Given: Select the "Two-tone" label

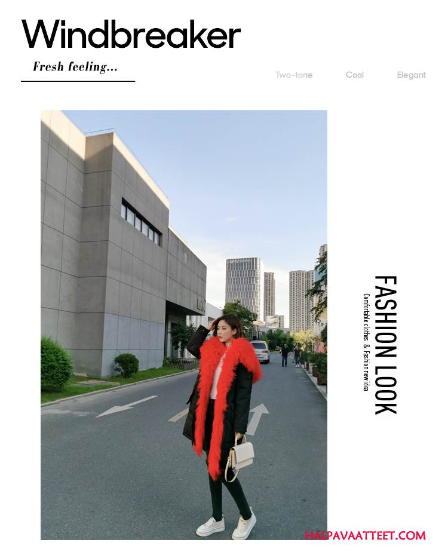Looking at the screenshot, I should pos(294,75).
